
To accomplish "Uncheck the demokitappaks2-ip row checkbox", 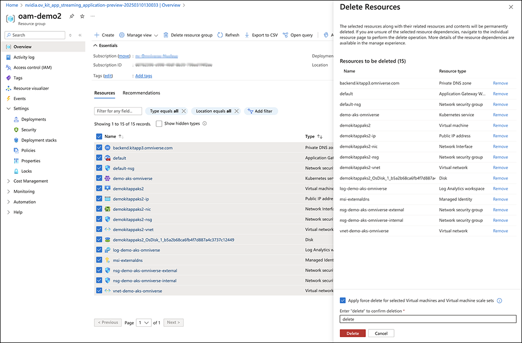I will (x=99, y=198).
